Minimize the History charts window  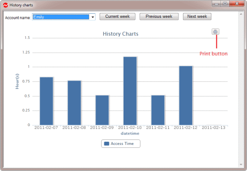coord(216,4)
